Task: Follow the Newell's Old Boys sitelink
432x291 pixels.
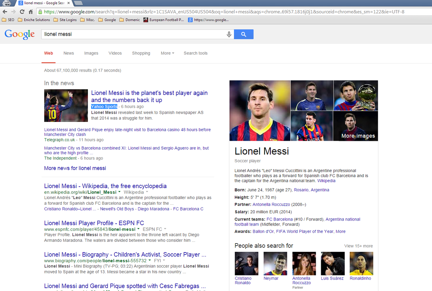Action: pos(117,209)
